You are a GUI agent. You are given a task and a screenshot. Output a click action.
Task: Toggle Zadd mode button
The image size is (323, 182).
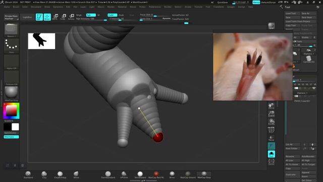(x=112, y=15)
